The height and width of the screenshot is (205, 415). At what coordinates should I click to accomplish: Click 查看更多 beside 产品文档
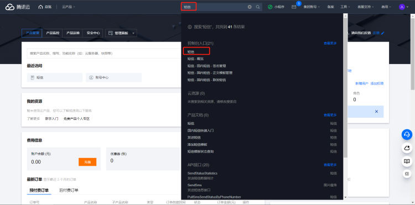330,115
